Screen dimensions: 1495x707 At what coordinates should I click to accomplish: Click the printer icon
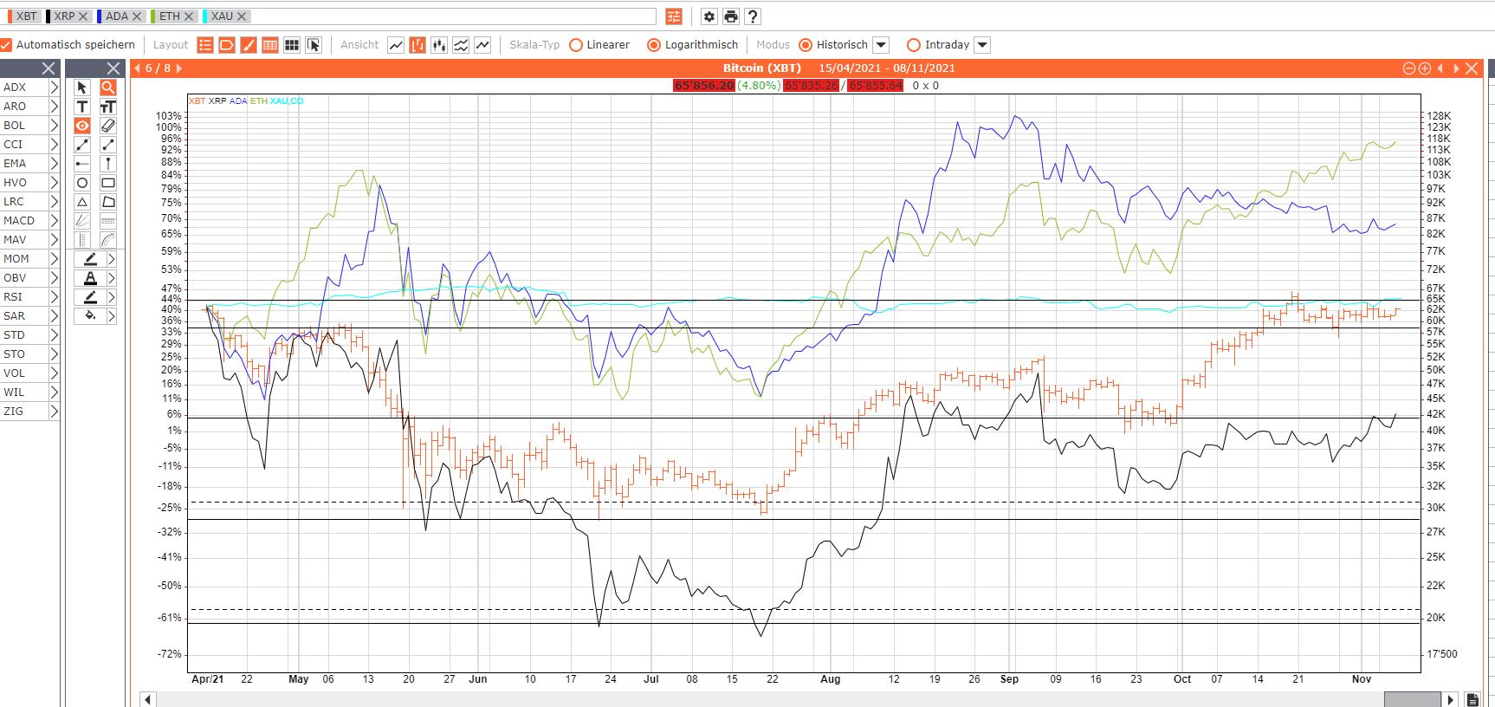click(x=731, y=16)
